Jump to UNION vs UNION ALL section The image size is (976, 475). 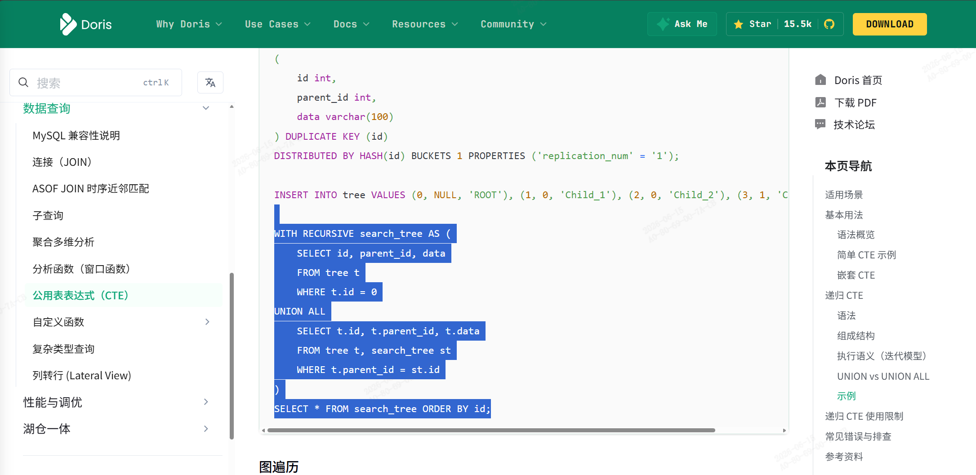pyautogui.click(x=883, y=376)
